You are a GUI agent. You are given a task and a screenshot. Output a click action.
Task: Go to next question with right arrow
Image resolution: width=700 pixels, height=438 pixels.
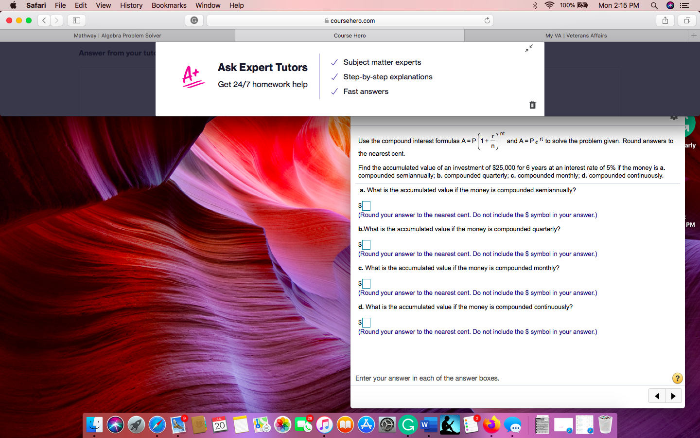673,396
